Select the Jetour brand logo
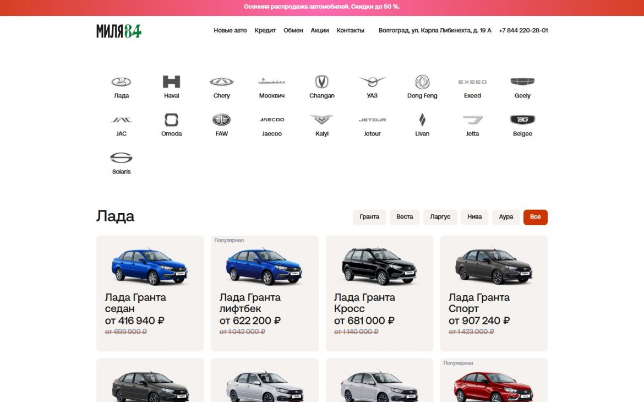644x402 pixels. (x=372, y=119)
